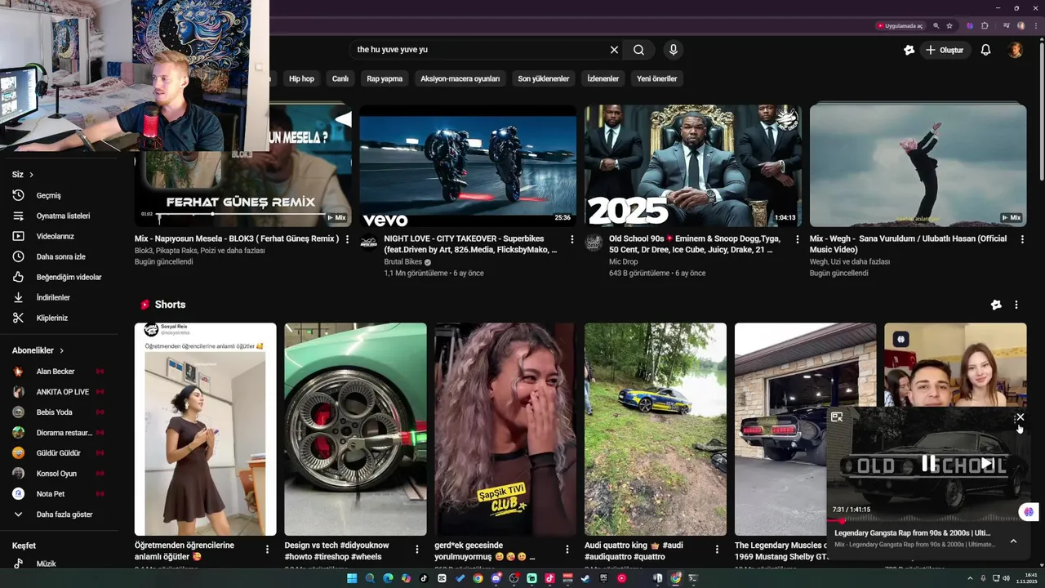Close the miniplayer with X
The height and width of the screenshot is (588, 1045).
pyautogui.click(x=1020, y=416)
